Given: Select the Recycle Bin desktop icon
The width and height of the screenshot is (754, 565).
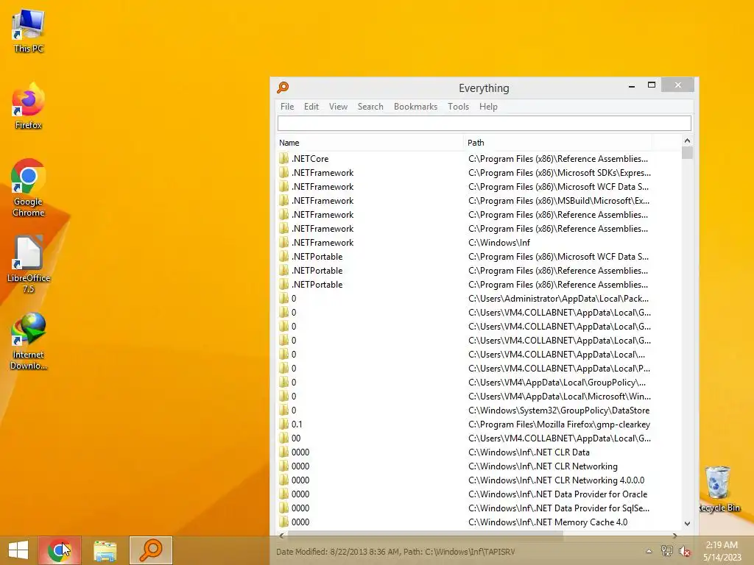Looking at the screenshot, I should click(x=719, y=489).
